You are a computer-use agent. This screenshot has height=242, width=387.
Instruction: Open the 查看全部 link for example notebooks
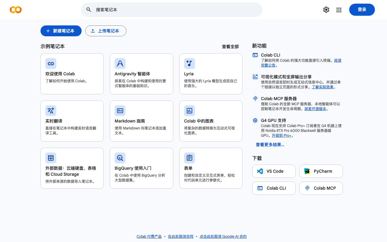coord(230,47)
